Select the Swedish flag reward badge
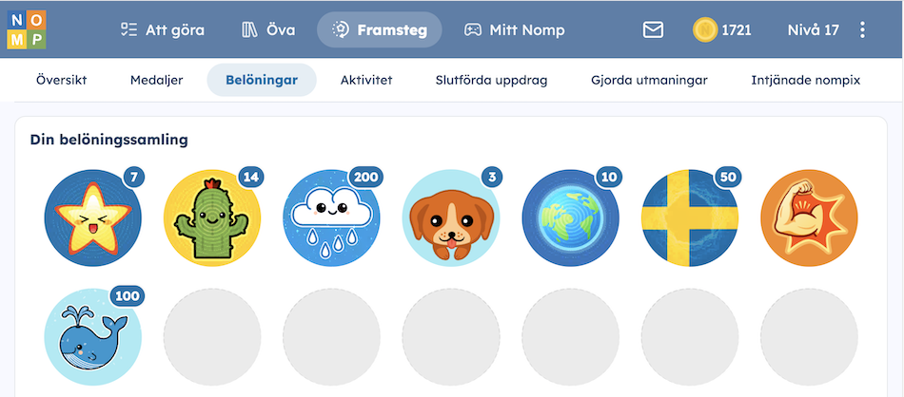The width and height of the screenshot is (904, 397). (690, 217)
